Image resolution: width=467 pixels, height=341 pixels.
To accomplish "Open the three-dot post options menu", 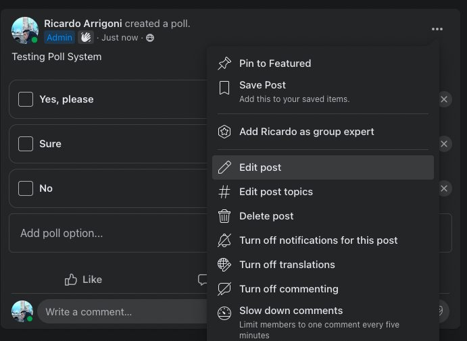I will tap(437, 29).
